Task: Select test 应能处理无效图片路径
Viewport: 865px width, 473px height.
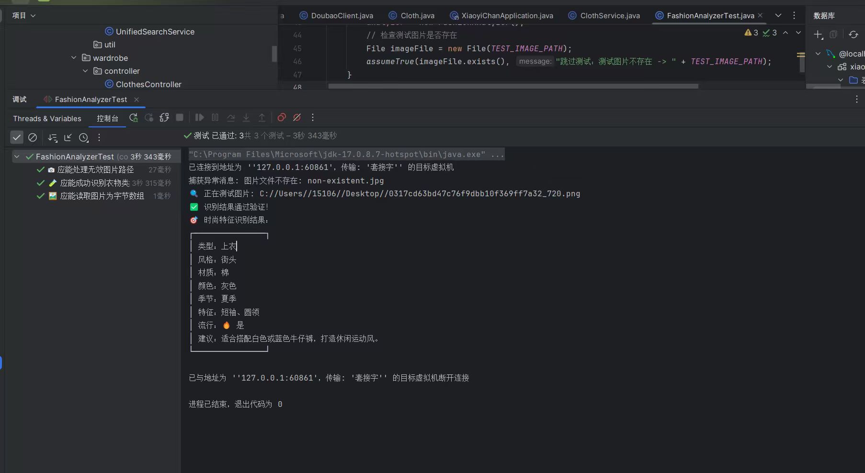Action: [95, 169]
